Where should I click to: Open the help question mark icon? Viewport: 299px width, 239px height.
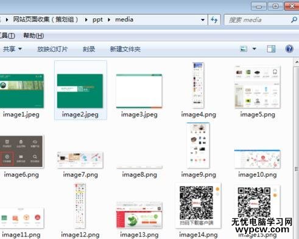click(289, 49)
